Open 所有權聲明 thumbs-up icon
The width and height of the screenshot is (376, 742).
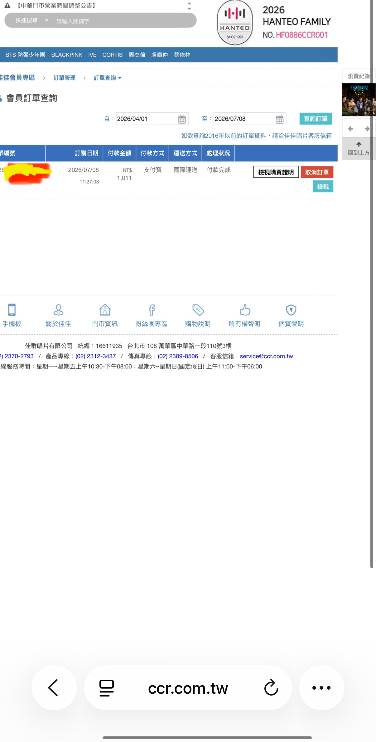[245, 310]
